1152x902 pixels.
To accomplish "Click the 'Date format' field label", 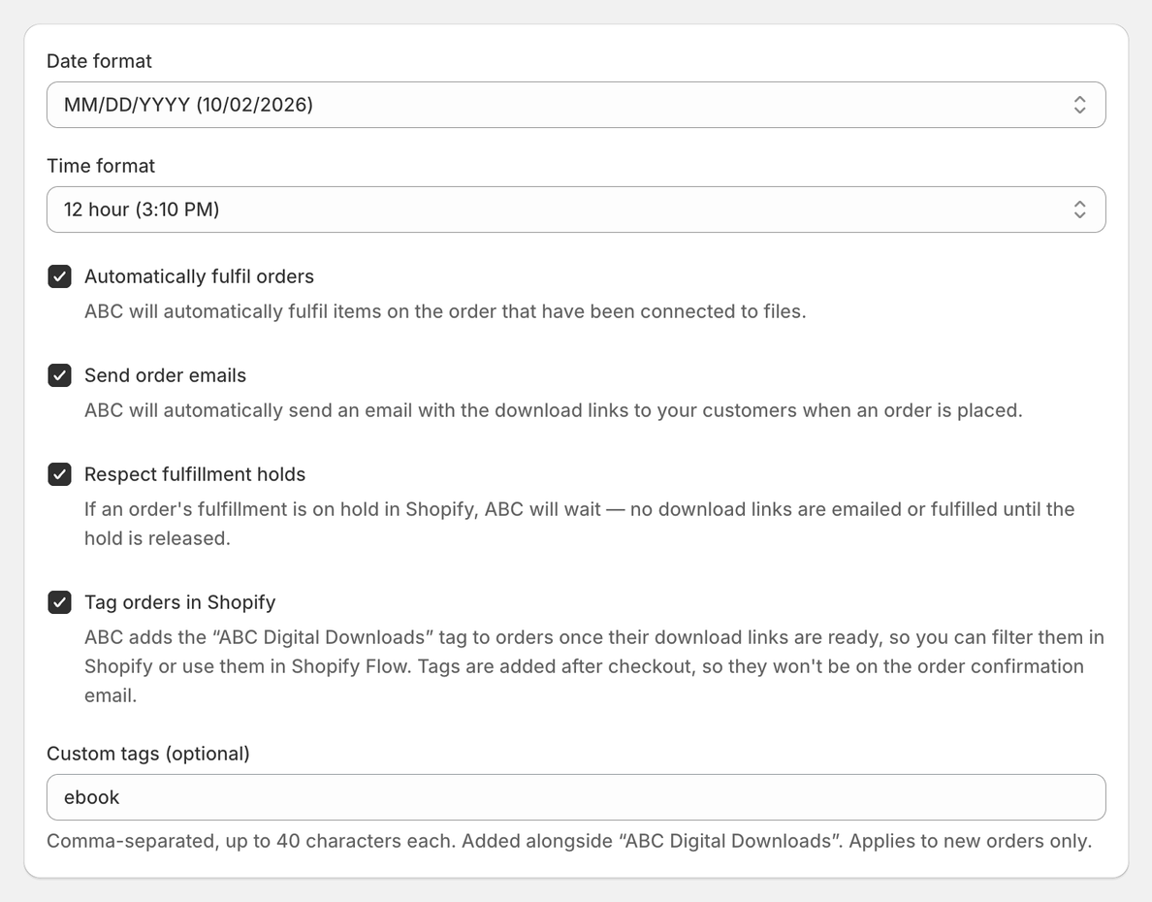I will 99,61.
